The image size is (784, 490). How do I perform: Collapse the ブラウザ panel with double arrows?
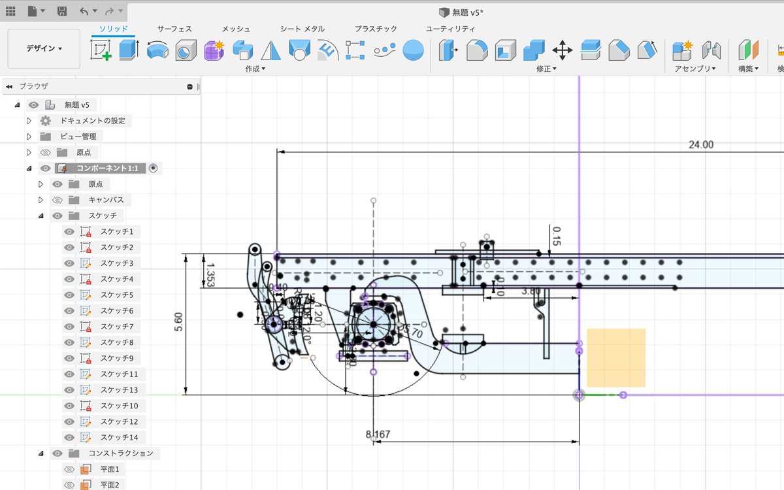(9, 86)
